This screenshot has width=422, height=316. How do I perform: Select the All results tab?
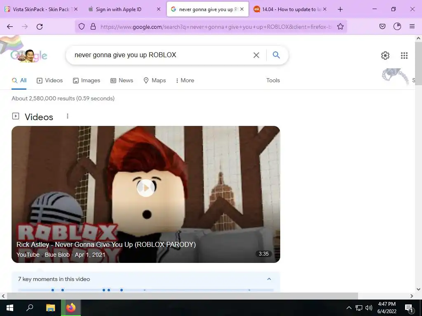pyautogui.click(x=19, y=80)
